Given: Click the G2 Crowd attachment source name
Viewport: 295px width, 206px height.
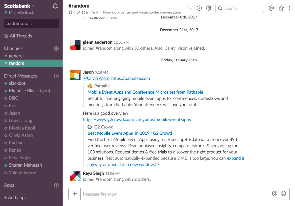Looking at the screenshot, I should pos(104,127).
